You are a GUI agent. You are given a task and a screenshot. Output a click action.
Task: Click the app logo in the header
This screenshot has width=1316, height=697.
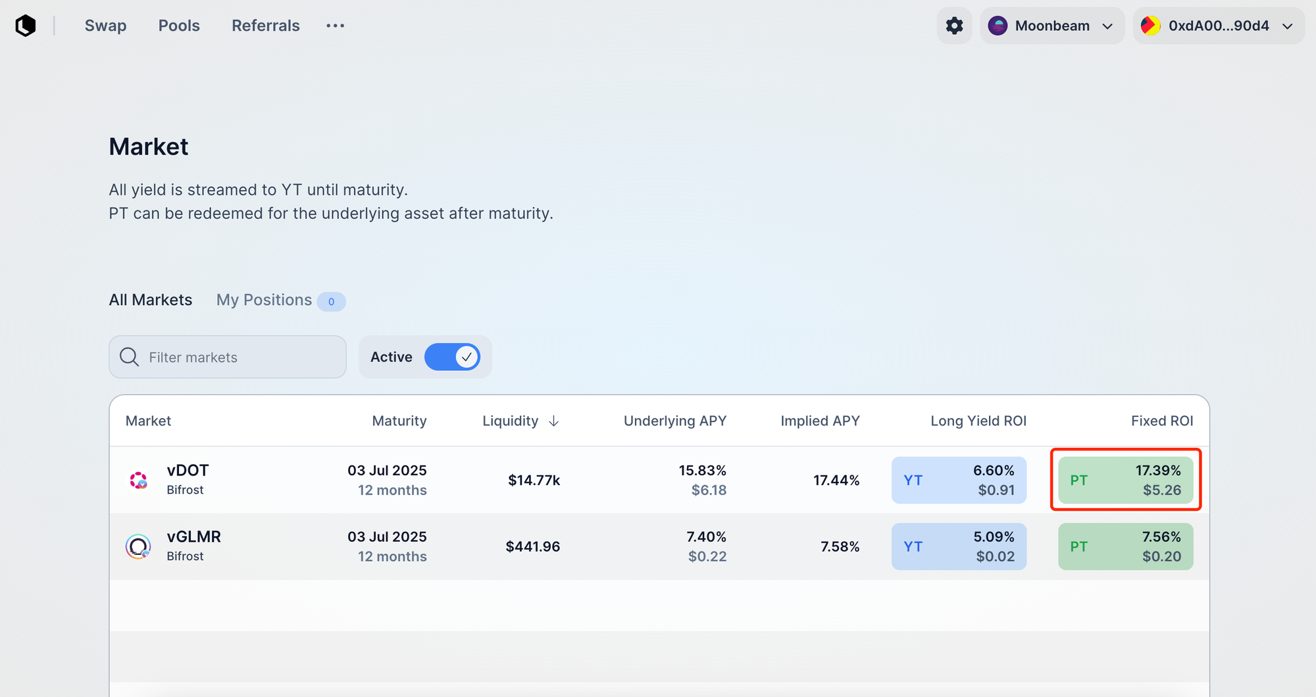(x=26, y=26)
